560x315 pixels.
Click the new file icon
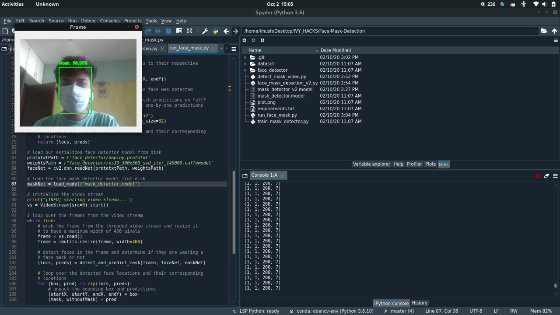click(5, 31)
